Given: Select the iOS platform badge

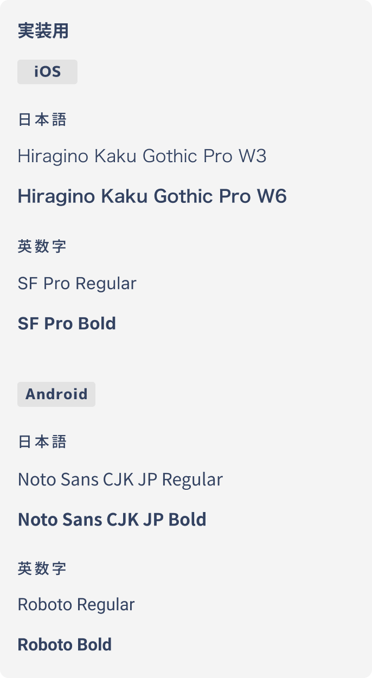Looking at the screenshot, I should tap(47, 72).
